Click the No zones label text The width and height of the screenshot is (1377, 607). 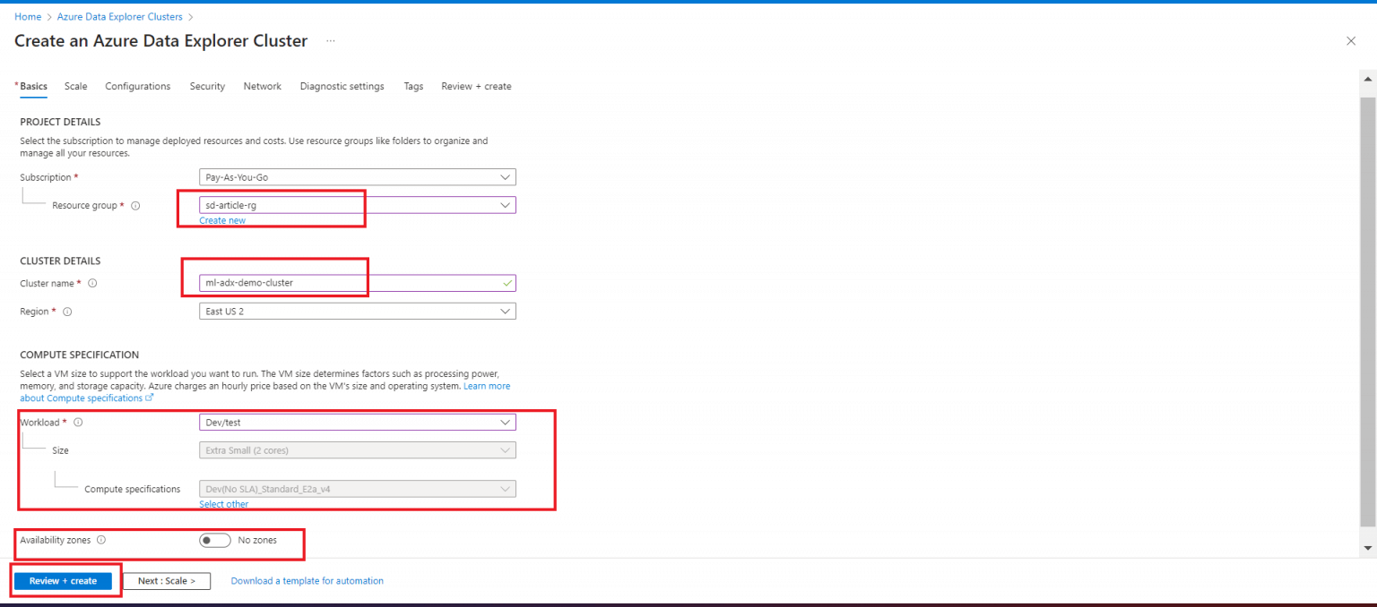click(257, 540)
